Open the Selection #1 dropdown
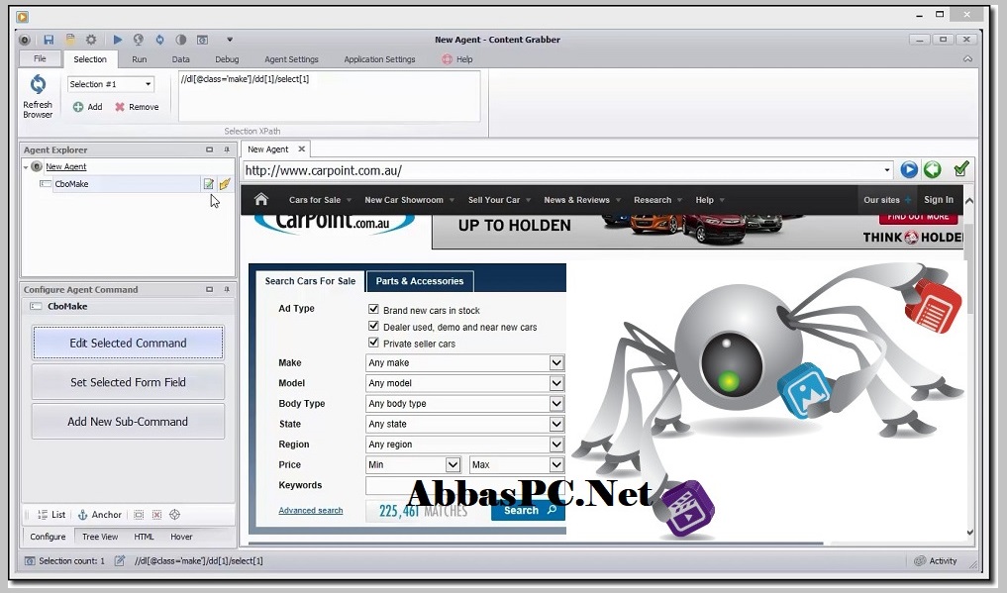Viewport: 1007px width, 593px height. pyautogui.click(x=148, y=84)
